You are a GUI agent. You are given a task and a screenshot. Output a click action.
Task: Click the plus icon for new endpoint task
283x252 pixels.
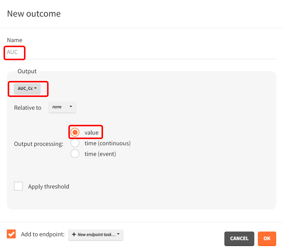(x=74, y=235)
